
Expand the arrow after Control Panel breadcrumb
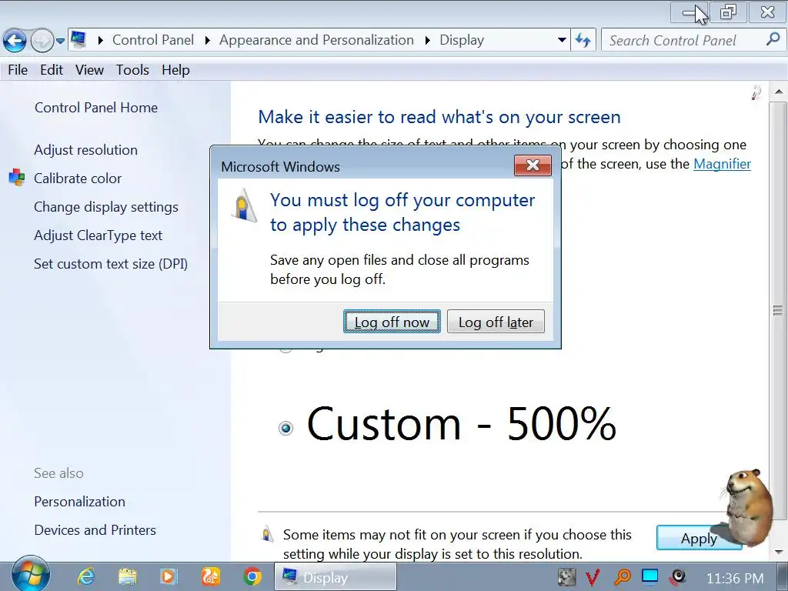pos(207,40)
